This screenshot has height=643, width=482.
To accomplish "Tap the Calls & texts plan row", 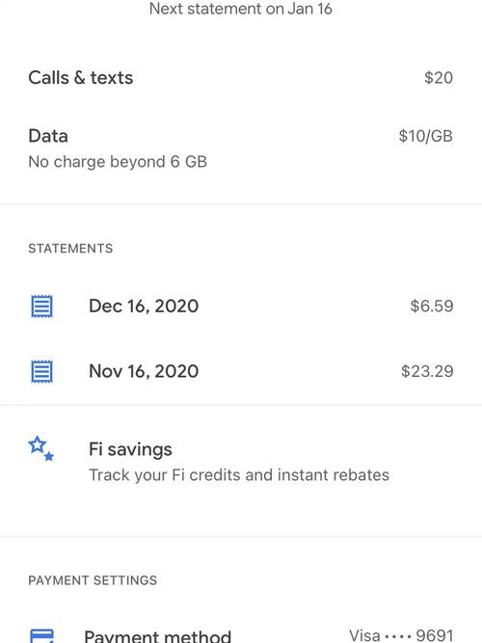I will coord(241,78).
